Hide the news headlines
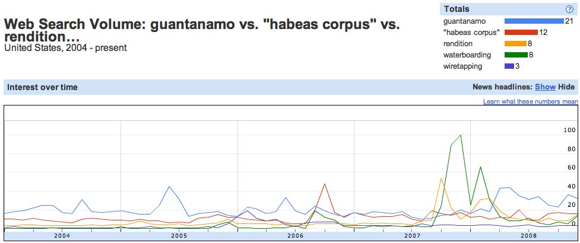 point(566,87)
